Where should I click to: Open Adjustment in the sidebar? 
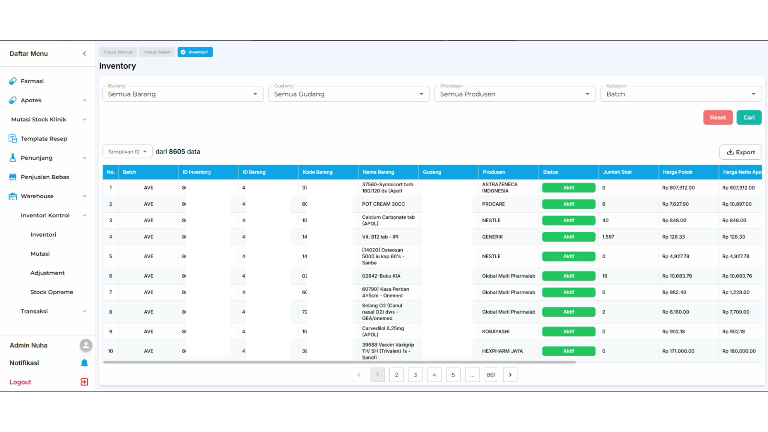click(48, 273)
